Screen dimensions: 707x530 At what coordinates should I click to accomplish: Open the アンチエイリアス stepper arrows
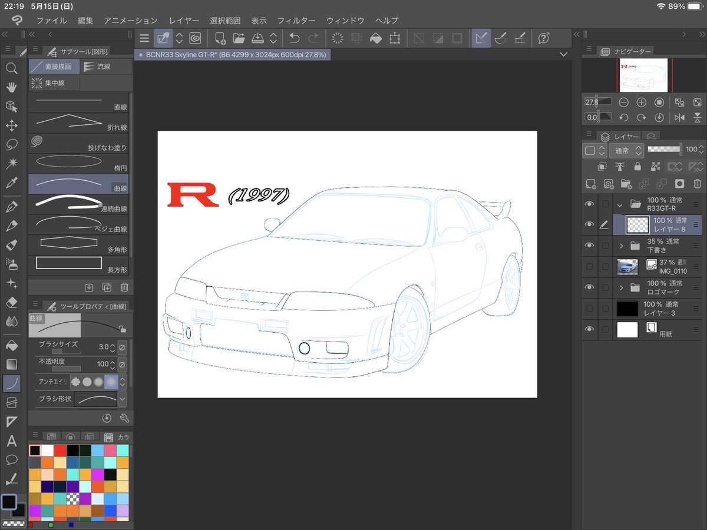(x=123, y=382)
